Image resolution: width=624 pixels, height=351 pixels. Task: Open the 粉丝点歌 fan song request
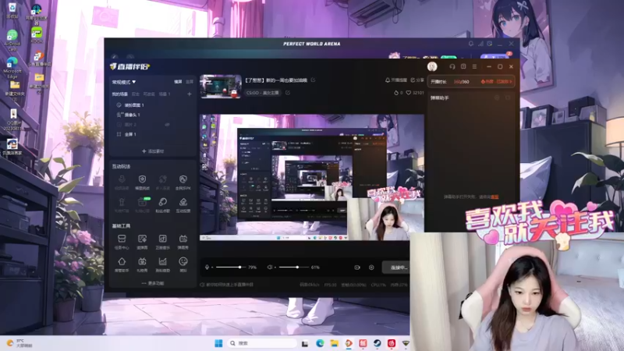point(162,205)
